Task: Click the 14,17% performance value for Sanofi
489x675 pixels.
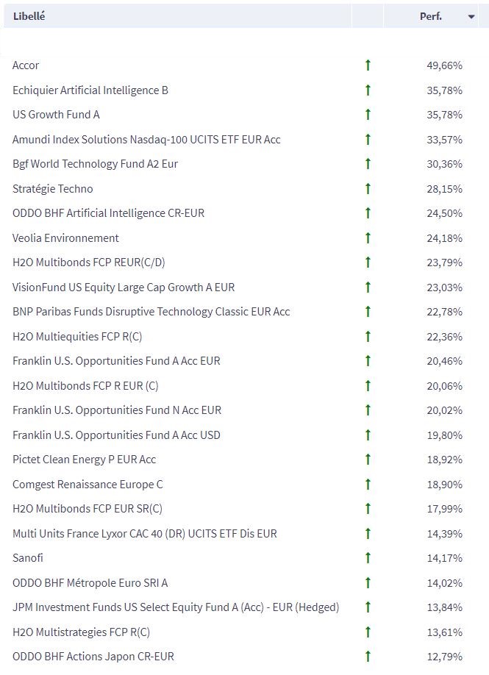Action: click(x=444, y=558)
